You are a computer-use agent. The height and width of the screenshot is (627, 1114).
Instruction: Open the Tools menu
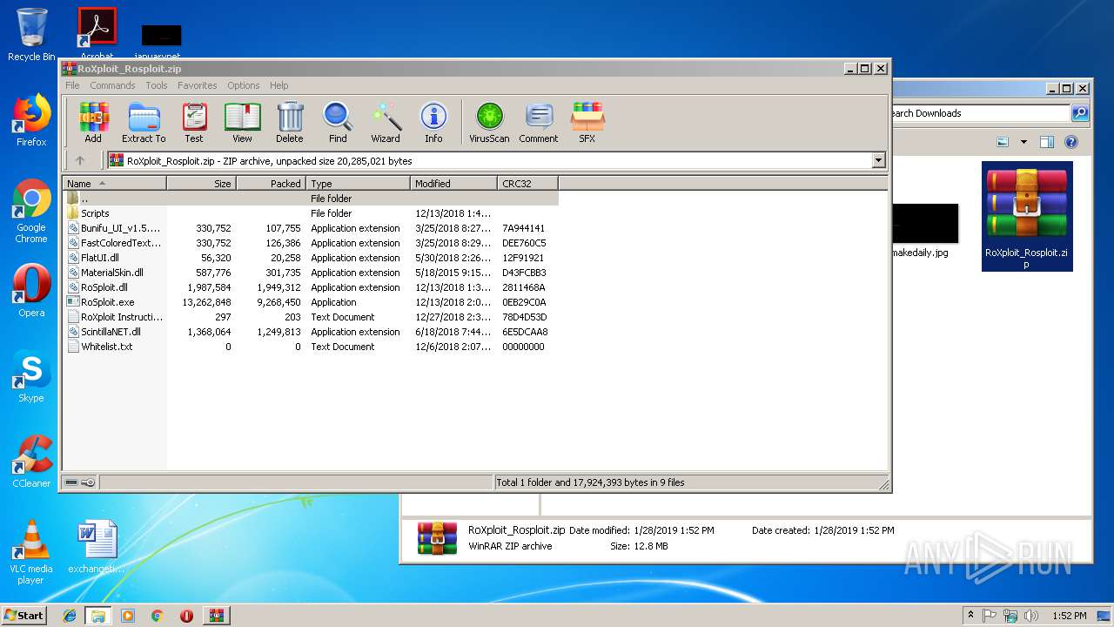pyautogui.click(x=157, y=85)
